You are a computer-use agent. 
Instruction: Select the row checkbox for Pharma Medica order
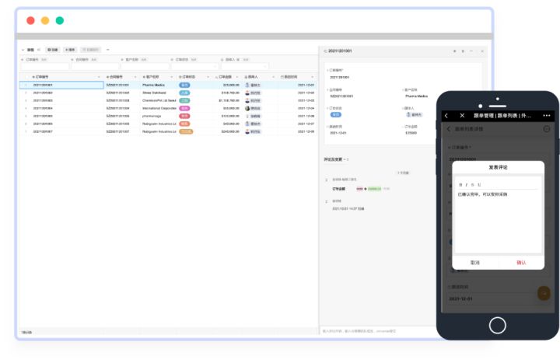point(26,85)
